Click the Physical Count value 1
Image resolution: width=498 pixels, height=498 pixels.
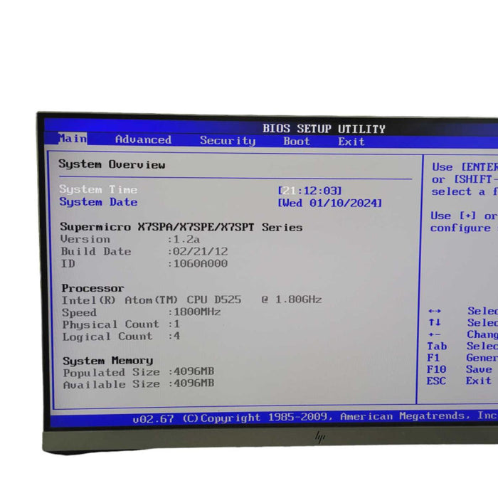click(176, 324)
